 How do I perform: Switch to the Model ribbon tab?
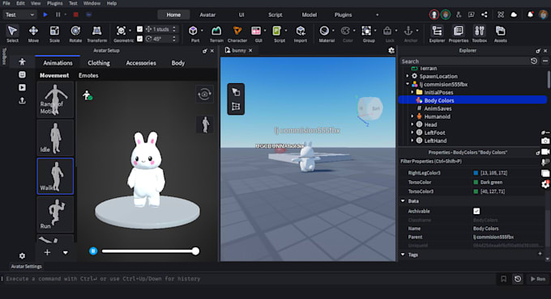pyautogui.click(x=309, y=15)
